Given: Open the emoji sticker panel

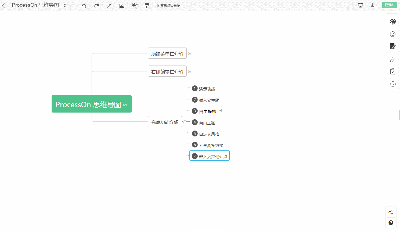Looking at the screenshot, I should pyautogui.click(x=392, y=34).
